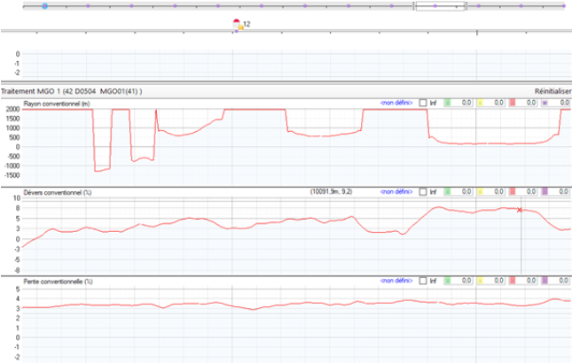Click the Réinitialiser button
Viewport: 572px width, 363px height.
[x=552, y=91]
